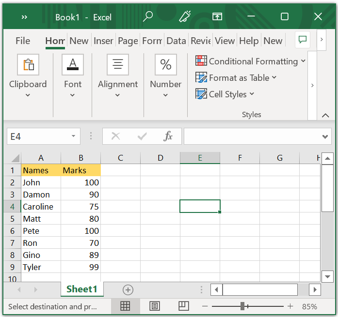Click vertical scrollbar up arrow
Image resolution: width=338 pixels, height=317 pixels.
328,159
